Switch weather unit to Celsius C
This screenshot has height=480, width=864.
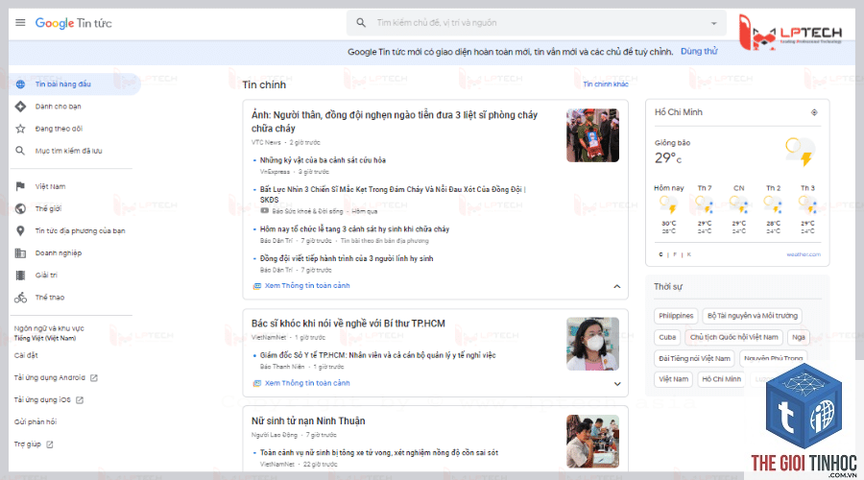[x=660, y=254]
